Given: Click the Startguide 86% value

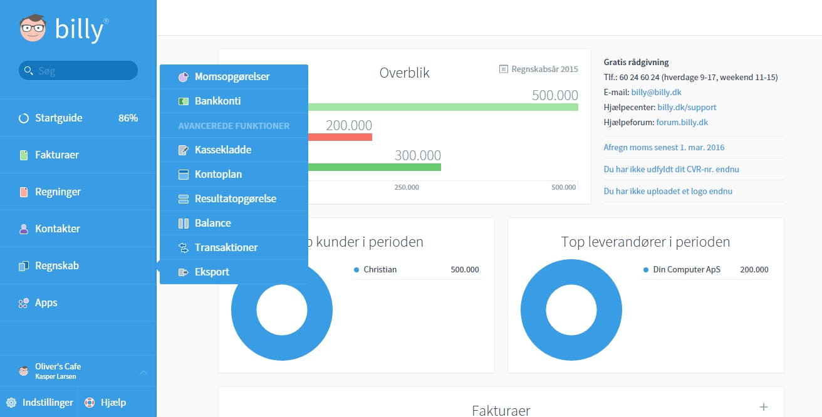Looking at the screenshot, I should pos(128,118).
